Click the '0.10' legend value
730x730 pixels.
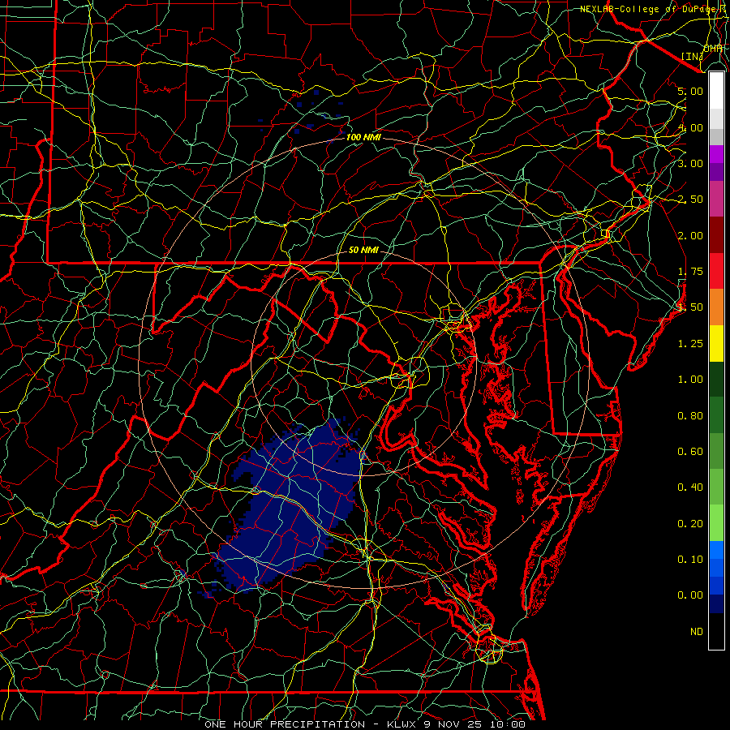[690, 560]
